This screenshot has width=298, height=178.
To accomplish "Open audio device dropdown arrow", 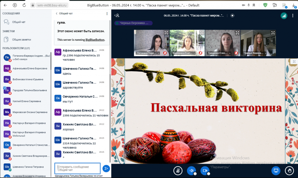I will coord(195,174).
